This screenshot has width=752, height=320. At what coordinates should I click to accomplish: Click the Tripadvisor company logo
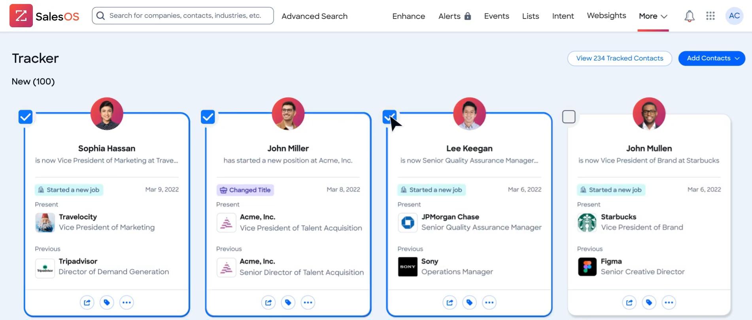(45, 268)
